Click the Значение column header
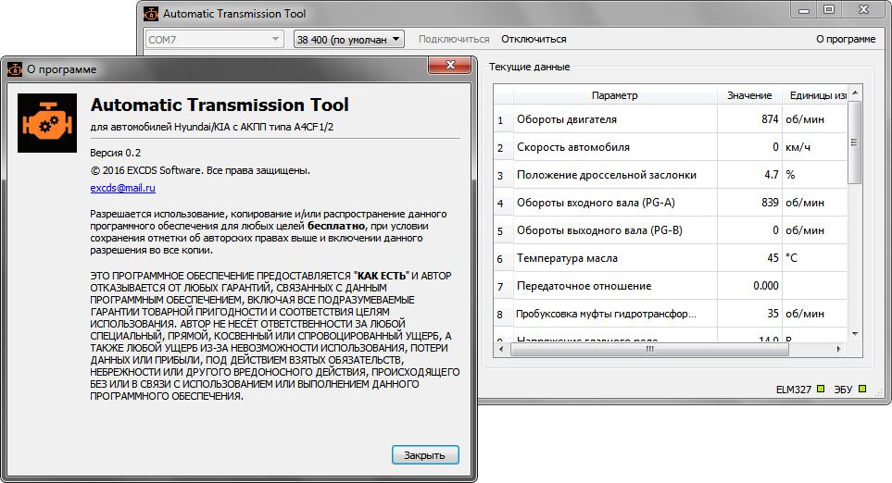 749,95
